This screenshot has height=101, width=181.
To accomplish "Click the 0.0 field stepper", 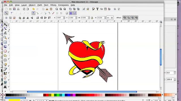I will pyautogui.click(x=175, y=73).
